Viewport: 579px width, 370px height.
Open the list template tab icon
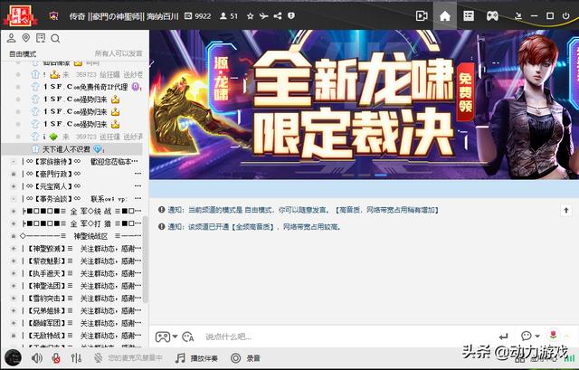tap(469, 16)
